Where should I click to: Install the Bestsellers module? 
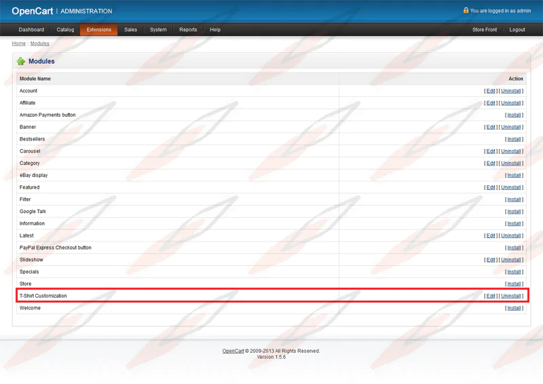point(514,139)
